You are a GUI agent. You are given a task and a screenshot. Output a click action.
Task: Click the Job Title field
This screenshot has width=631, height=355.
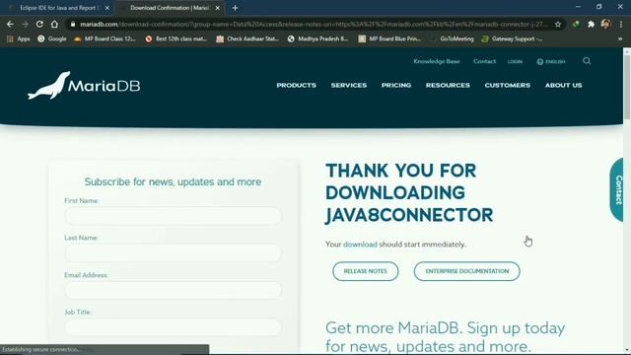(x=173, y=327)
